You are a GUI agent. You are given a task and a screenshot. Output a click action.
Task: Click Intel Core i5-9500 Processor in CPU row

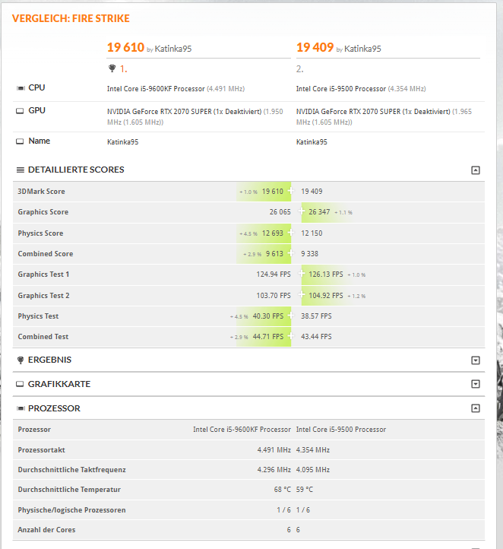click(x=340, y=88)
